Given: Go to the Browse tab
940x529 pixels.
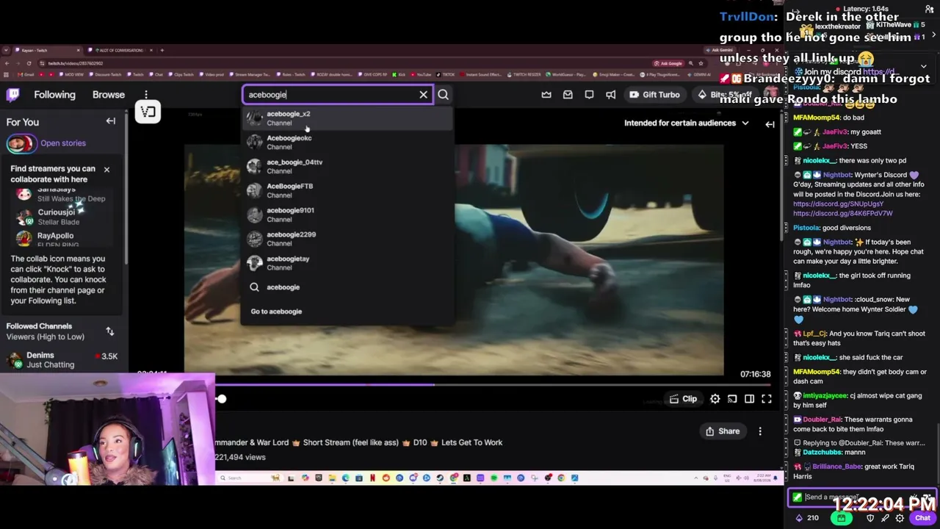Looking at the screenshot, I should pyautogui.click(x=109, y=94).
